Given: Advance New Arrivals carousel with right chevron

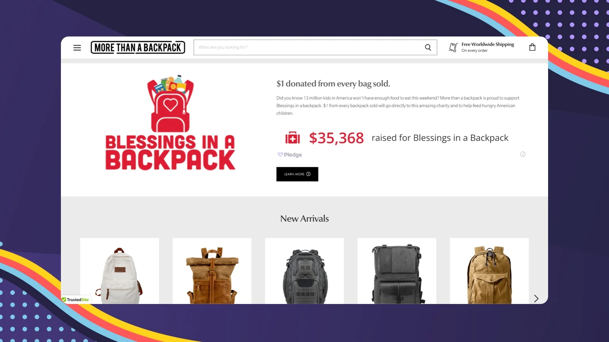Looking at the screenshot, I should pyautogui.click(x=536, y=298).
